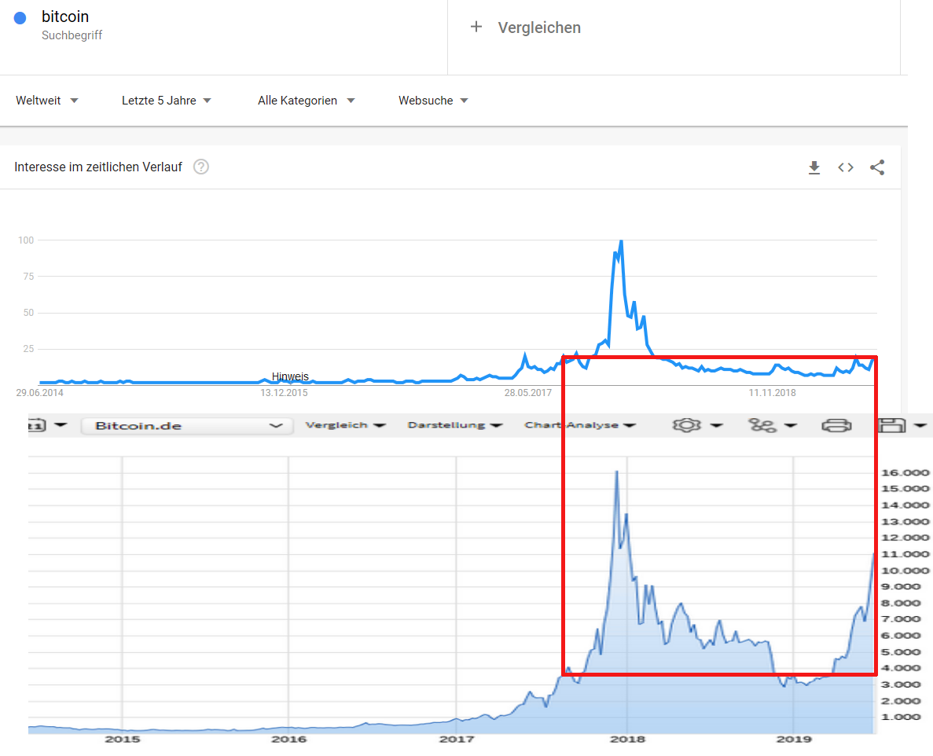The image size is (933, 756).
Task: Click the download icon on the Trends chart
Action: point(814,167)
